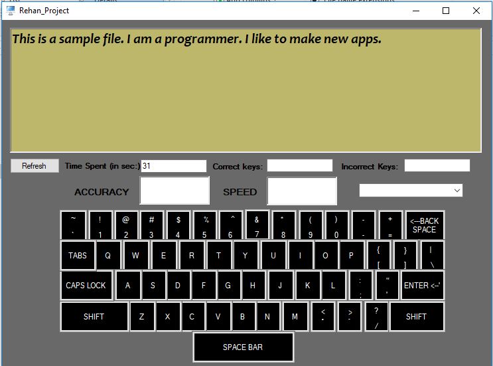Click the Time Spent input field
Viewport: 493px width, 366px height.
[174, 166]
